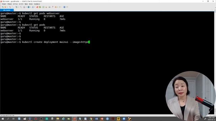
Task: Toggle full screen with the arrows icon
Action: pyautogui.click(x=43, y=7)
